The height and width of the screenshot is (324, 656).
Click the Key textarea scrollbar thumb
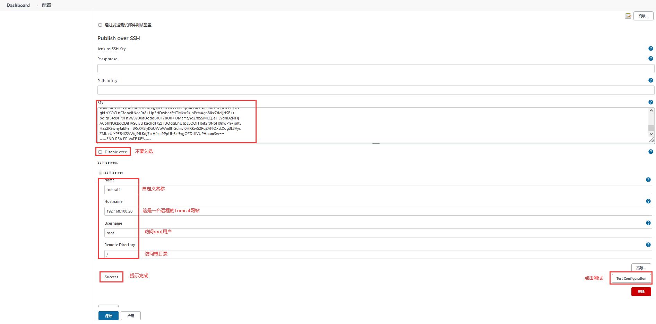click(651, 128)
